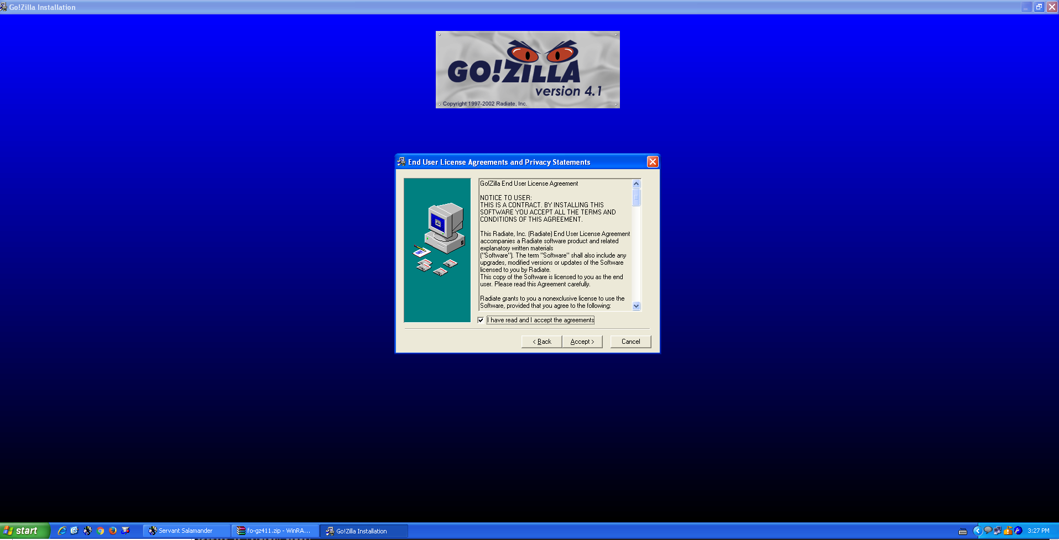Click the blue wrench tray icon
Viewport: 1059px width, 540px height.
click(1018, 531)
